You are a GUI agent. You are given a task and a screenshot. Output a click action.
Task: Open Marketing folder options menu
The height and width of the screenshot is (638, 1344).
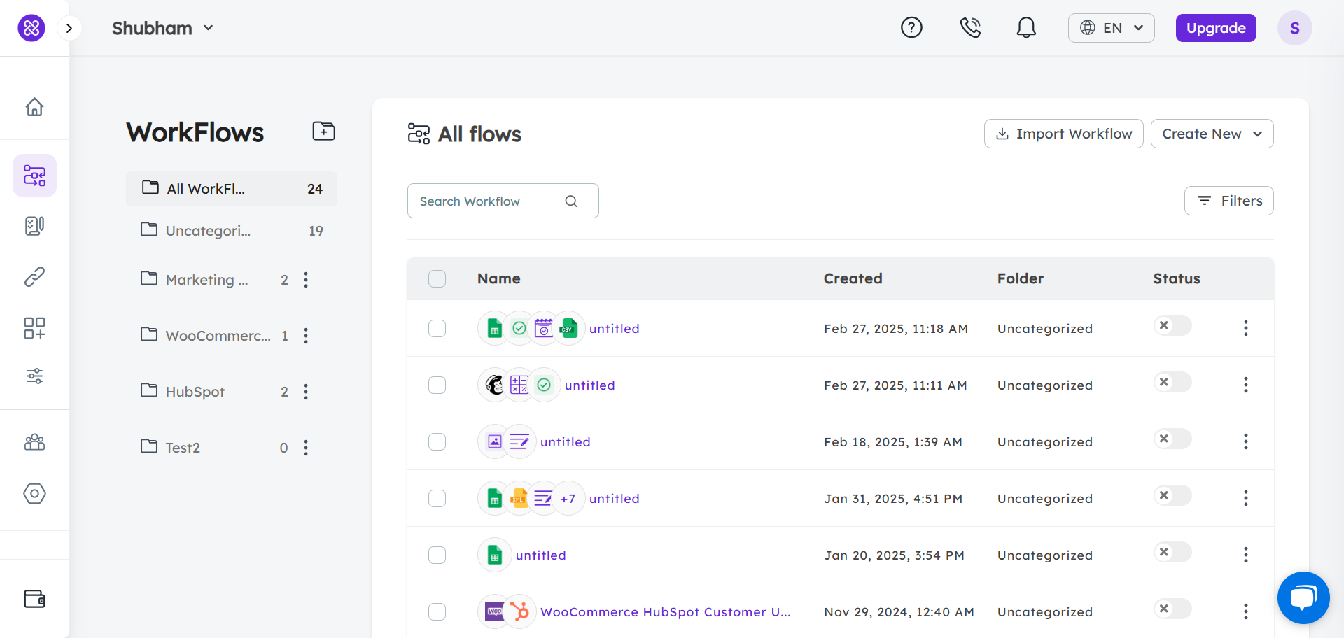[306, 280]
